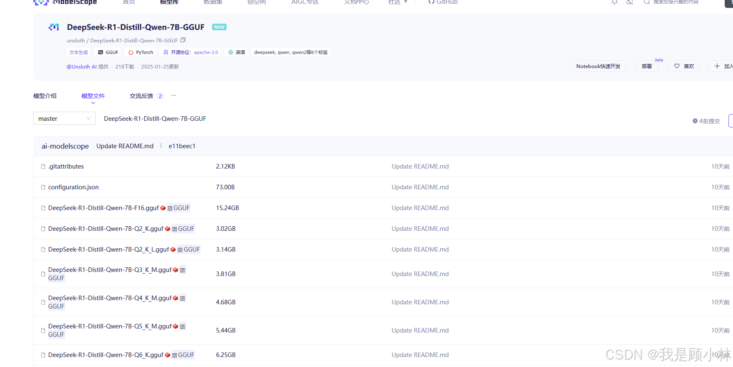Click Update README.md message in Q2_K.gguf row
733x367 pixels.
tap(420, 229)
